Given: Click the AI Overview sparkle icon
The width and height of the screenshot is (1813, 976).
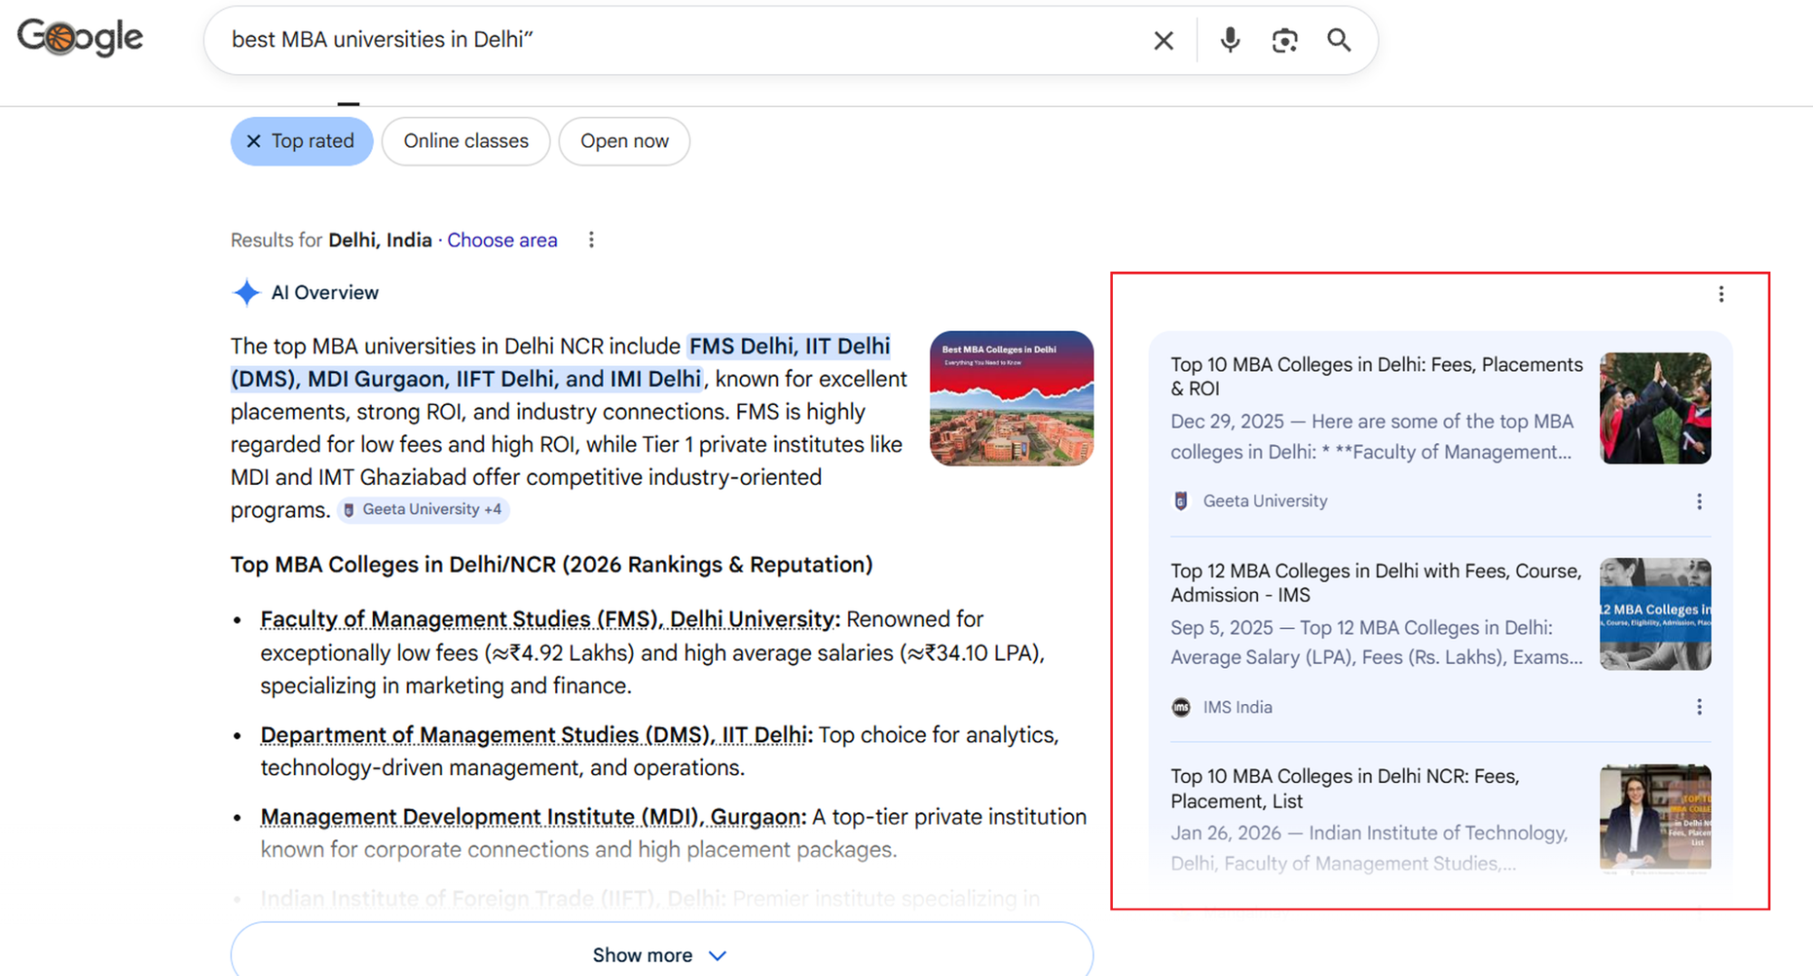Looking at the screenshot, I should click(245, 292).
